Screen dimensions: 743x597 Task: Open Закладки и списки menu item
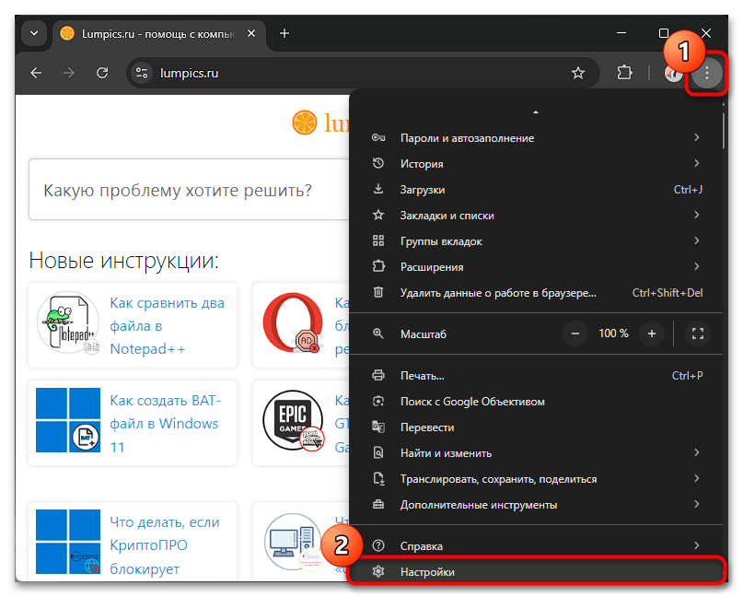(x=537, y=216)
